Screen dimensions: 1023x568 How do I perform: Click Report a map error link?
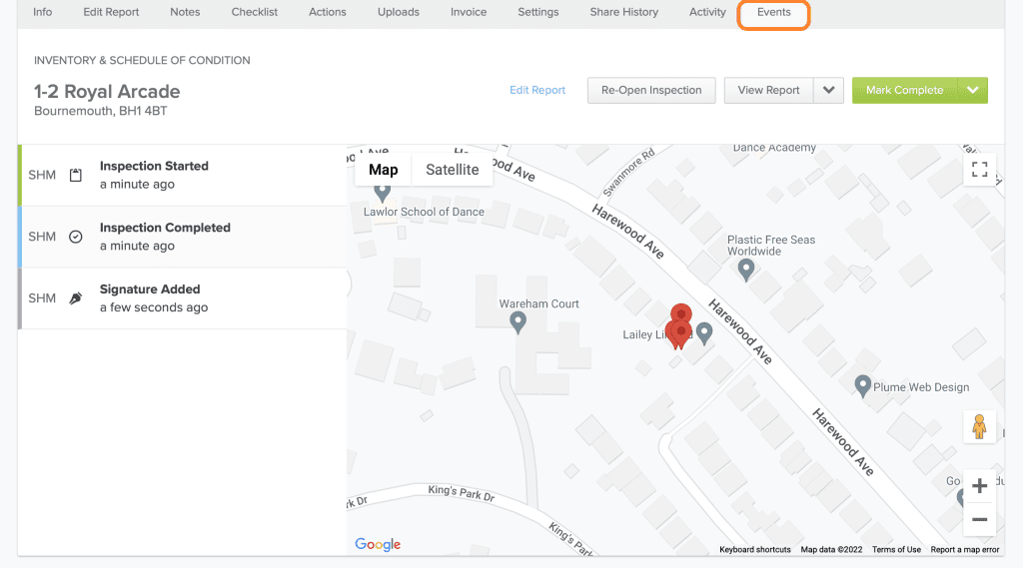(x=965, y=550)
